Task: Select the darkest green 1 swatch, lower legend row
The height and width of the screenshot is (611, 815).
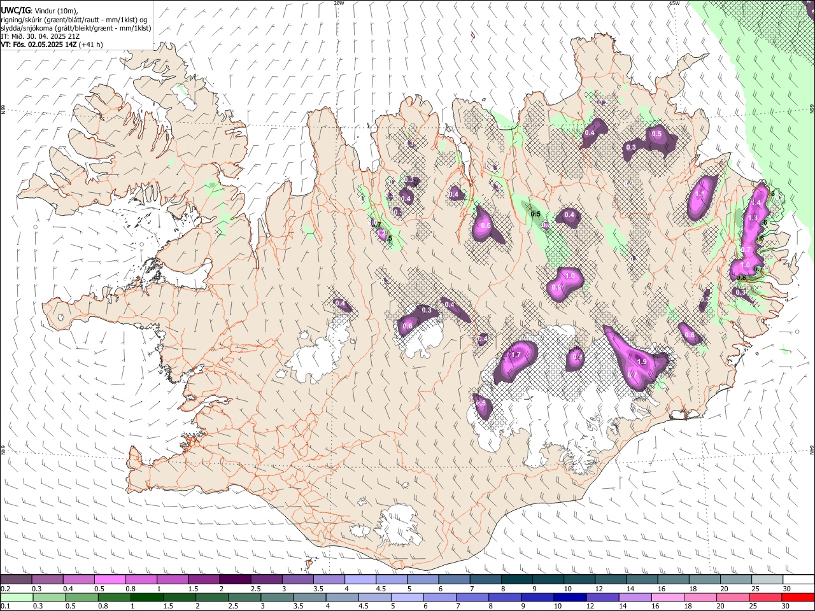Action: coord(147,597)
